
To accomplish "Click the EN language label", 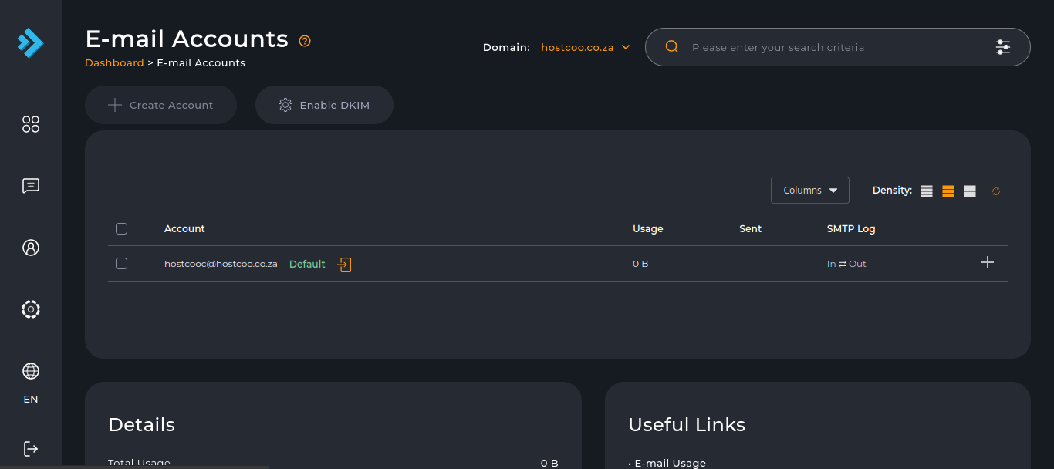I will [31, 400].
